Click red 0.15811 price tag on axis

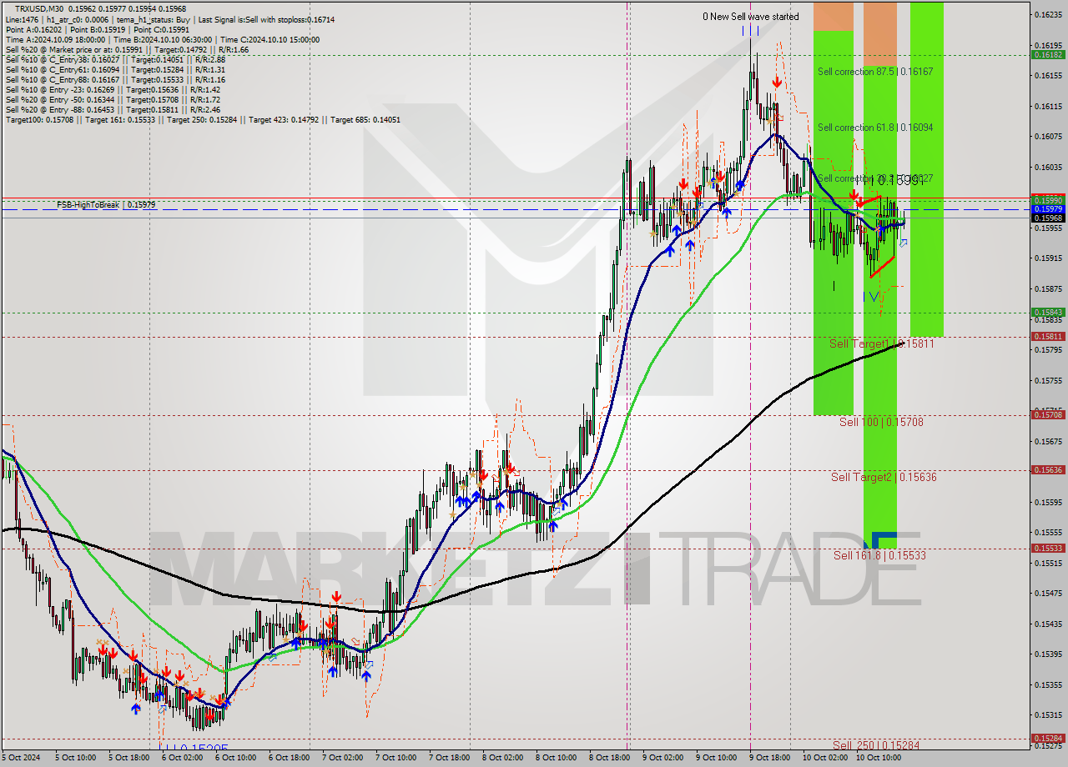coord(1048,337)
